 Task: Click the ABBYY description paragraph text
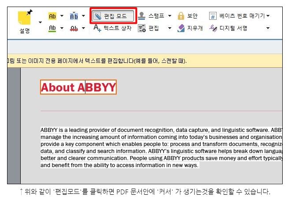tap(161, 147)
